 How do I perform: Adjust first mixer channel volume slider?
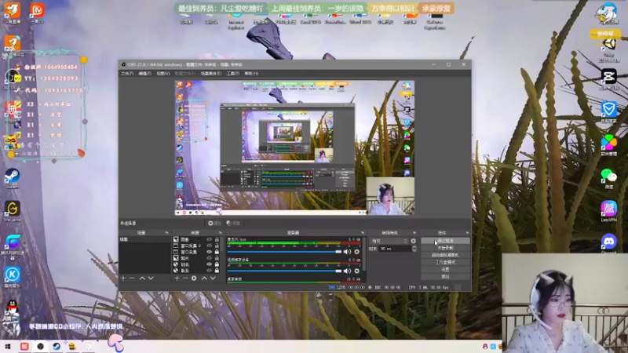click(284, 252)
